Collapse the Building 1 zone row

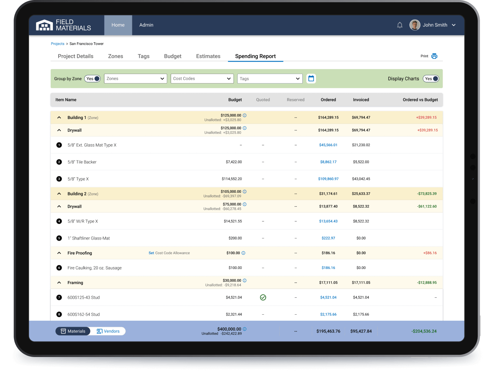coord(59,117)
